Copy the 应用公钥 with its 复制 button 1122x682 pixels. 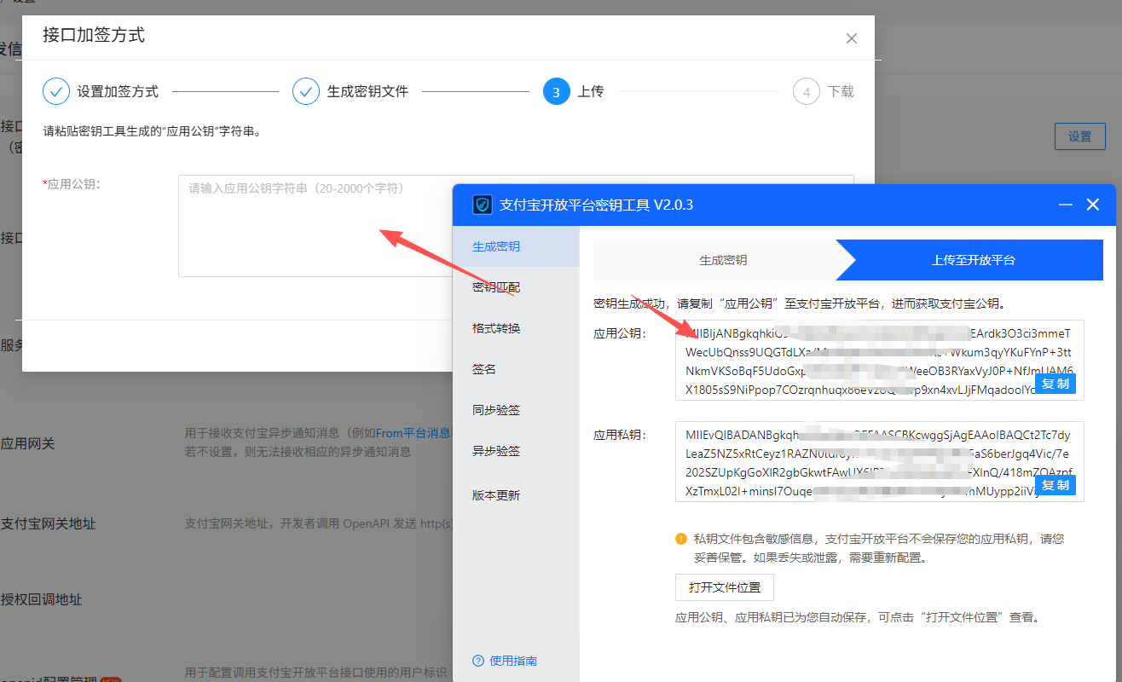(1055, 384)
